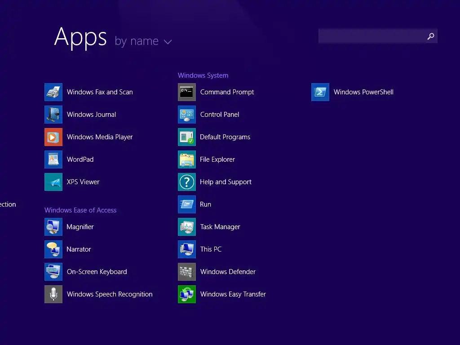
Task: Launch Windows Speech Recognition microphone icon
Action: click(x=53, y=294)
